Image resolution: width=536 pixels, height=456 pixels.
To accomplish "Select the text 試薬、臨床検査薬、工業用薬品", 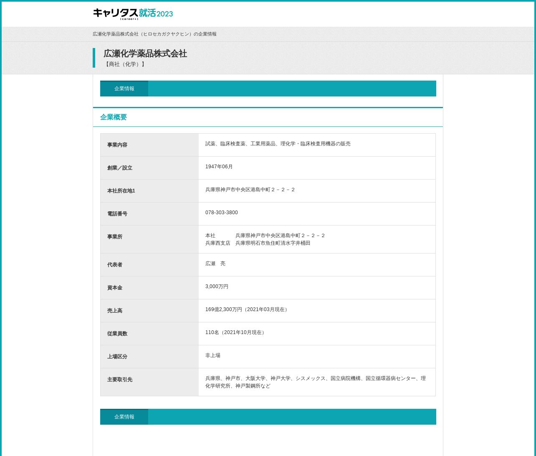I will [x=240, y=144].
